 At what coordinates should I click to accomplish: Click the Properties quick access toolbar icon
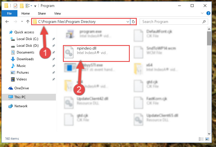15,6
